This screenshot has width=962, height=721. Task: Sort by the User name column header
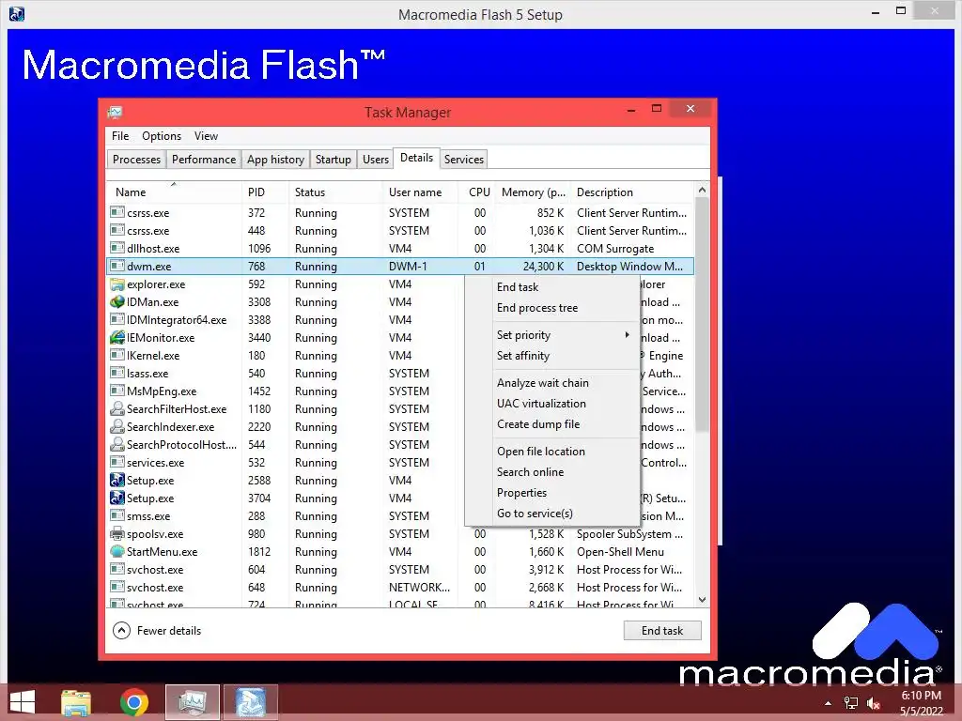pyautogui.click(x=420, y=192)
